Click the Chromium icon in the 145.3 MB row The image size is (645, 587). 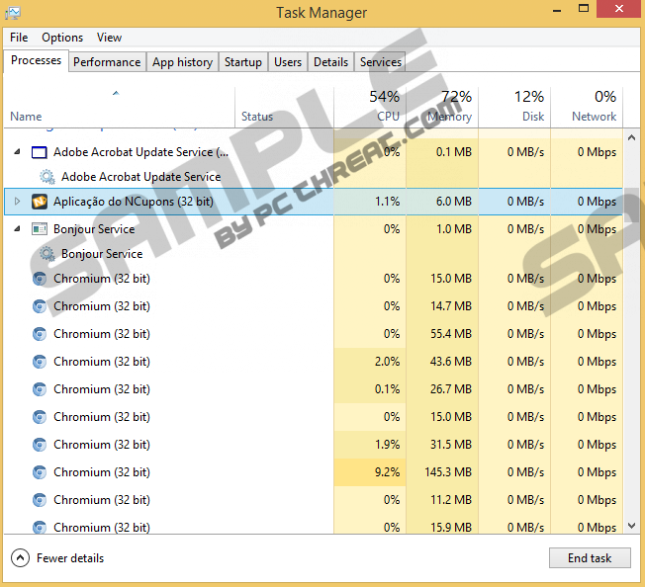pos(40,472)
